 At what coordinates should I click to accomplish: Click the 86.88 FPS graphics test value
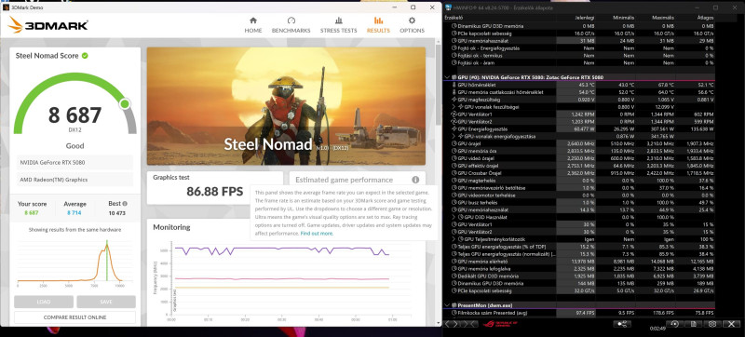click(x=215, y=192)
